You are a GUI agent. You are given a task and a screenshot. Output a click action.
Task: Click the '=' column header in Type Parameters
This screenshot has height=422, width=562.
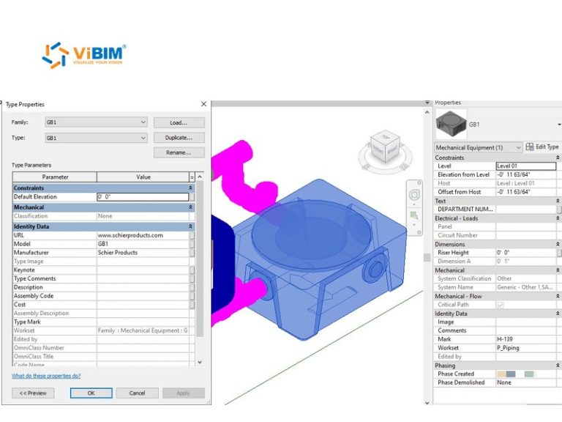pyautogui.click(x=192, y=177)
